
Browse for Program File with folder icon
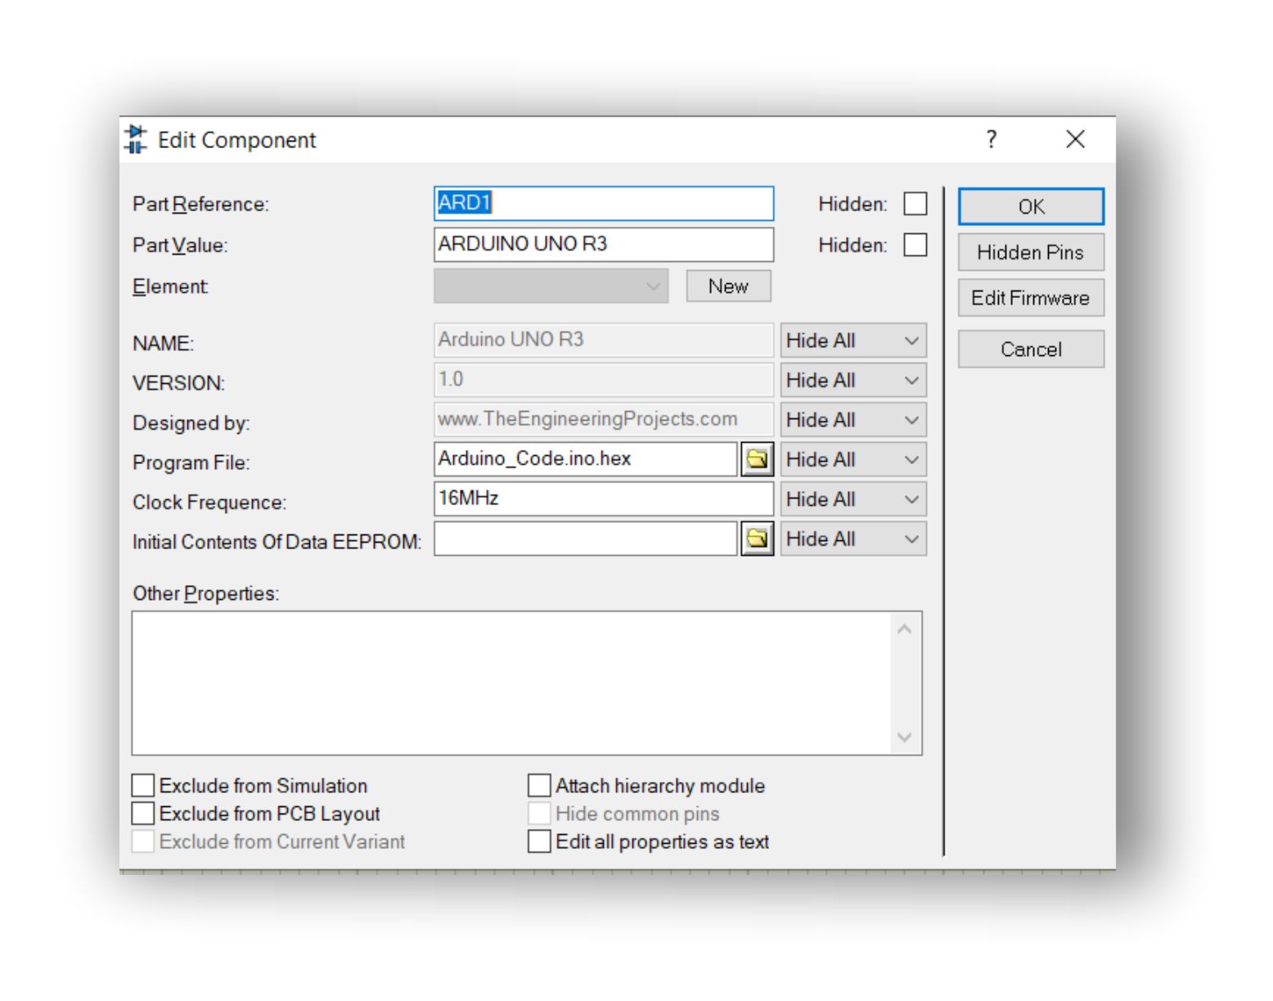pyautogui.click(x=758, y=459)
